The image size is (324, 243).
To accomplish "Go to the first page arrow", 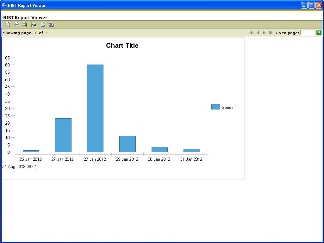I will tap(252, 32).
